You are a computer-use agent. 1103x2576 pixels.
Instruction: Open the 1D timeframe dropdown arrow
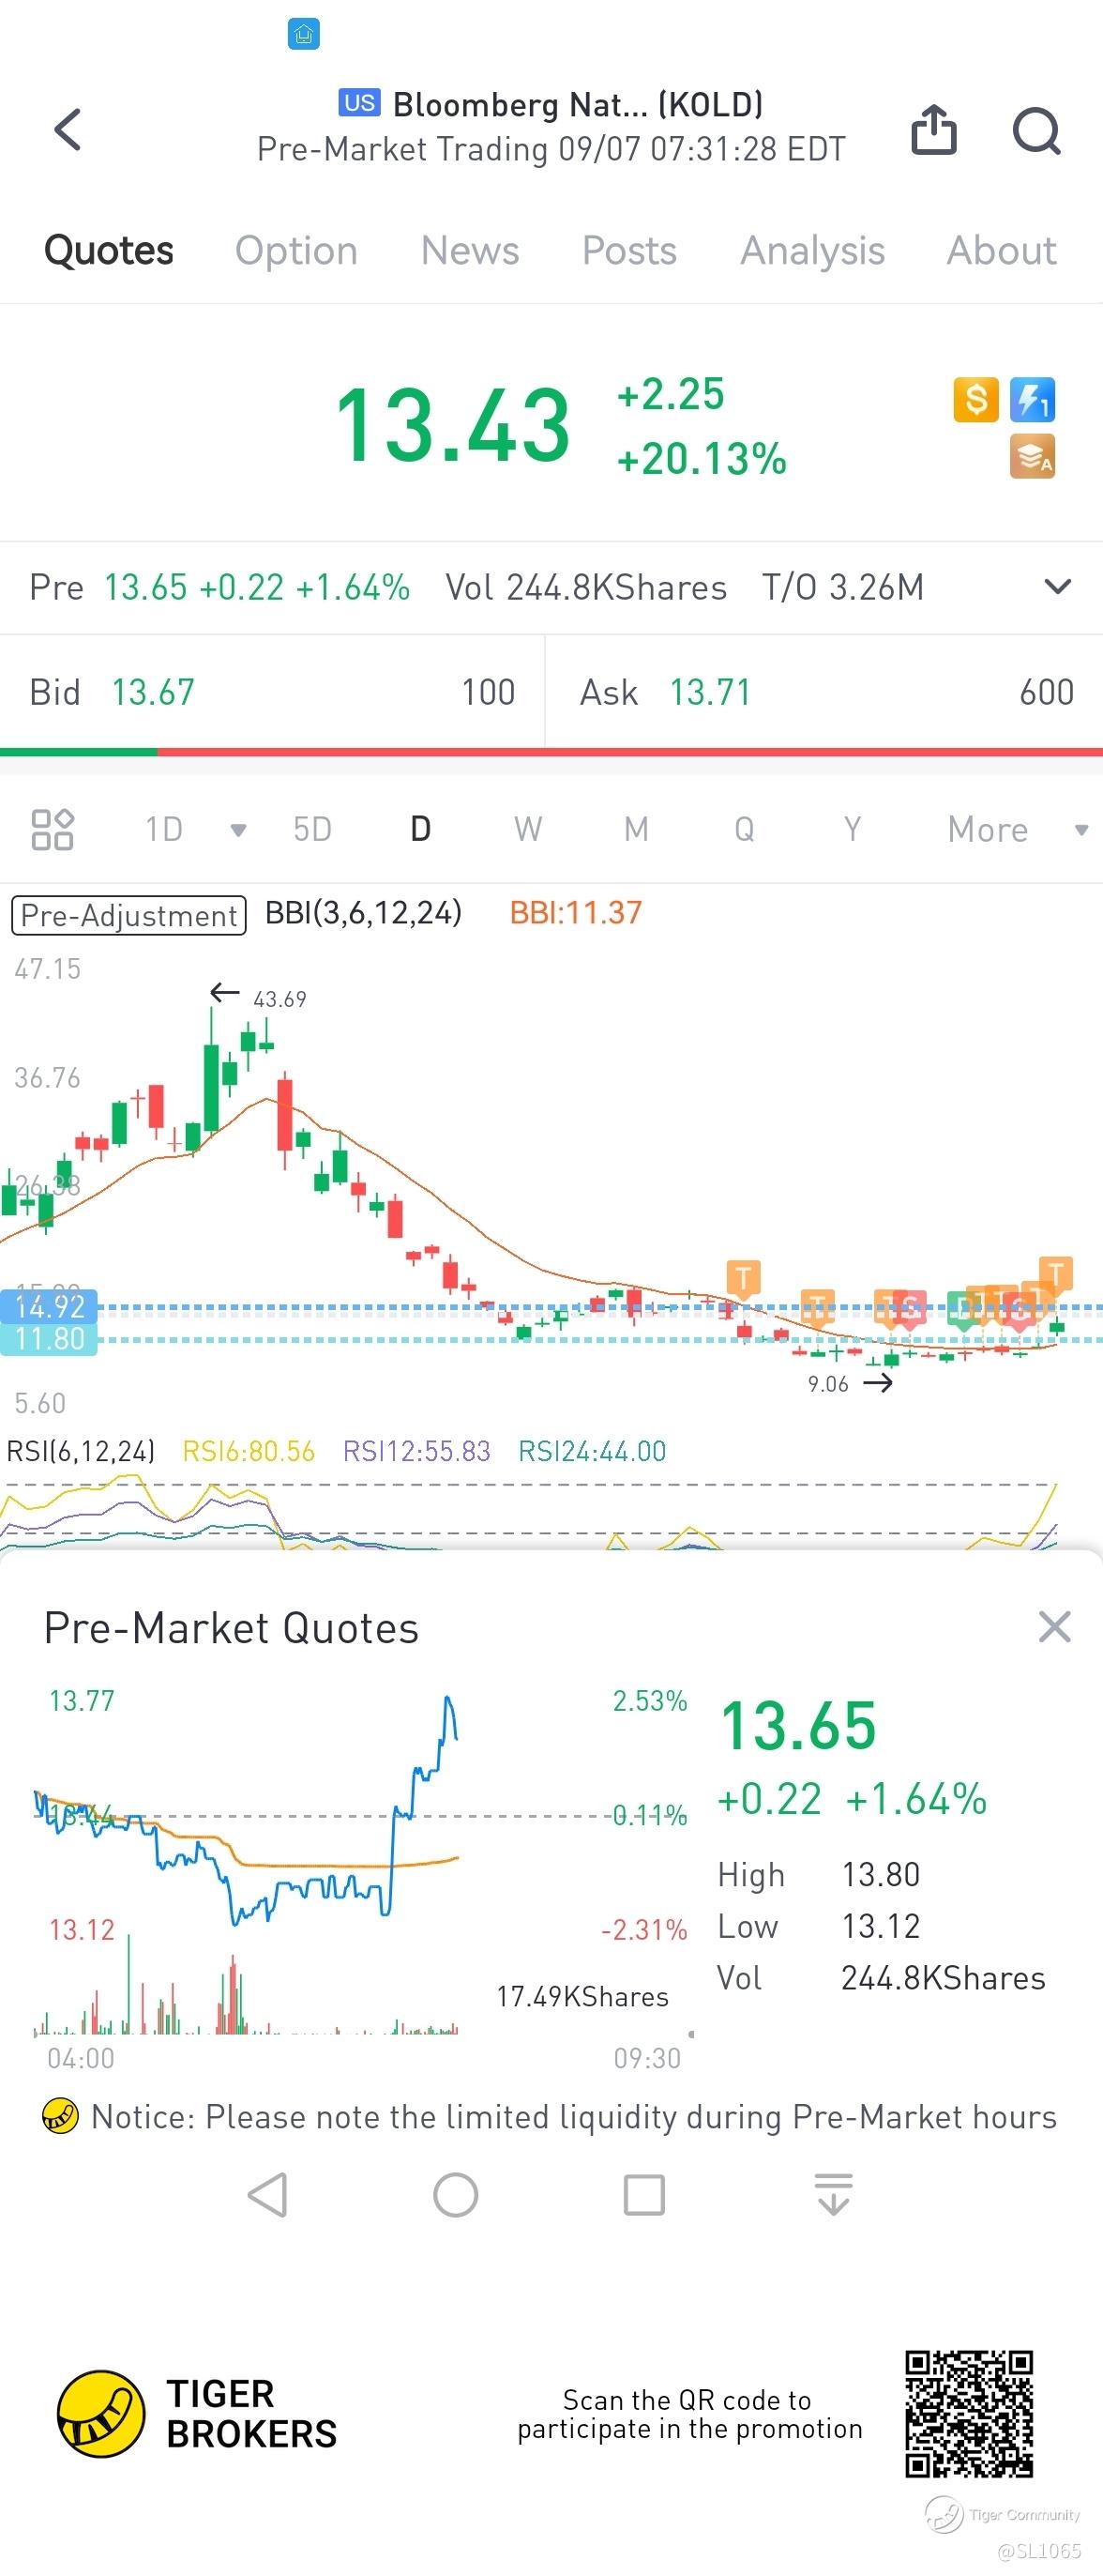click(x=238, y=830)
